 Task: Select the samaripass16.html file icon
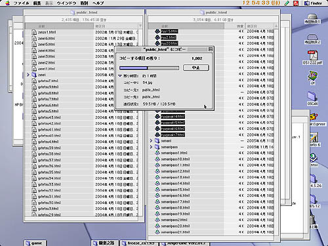tap(157, 195)
